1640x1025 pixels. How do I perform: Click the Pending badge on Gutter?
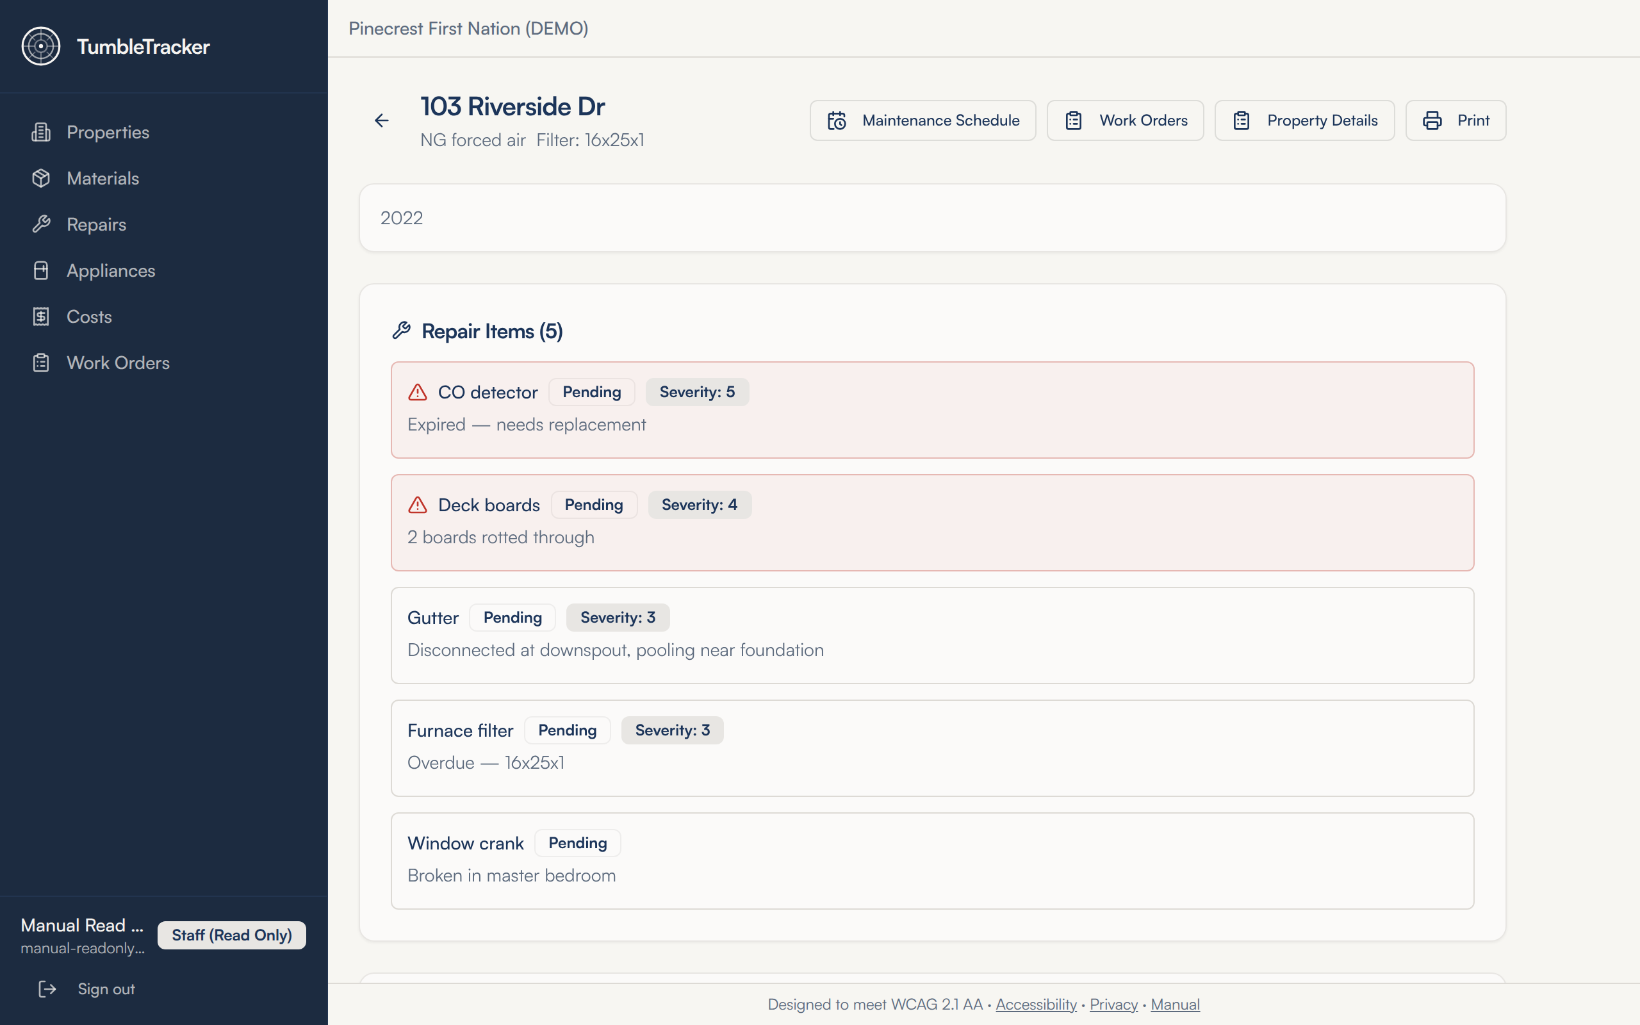512,618
